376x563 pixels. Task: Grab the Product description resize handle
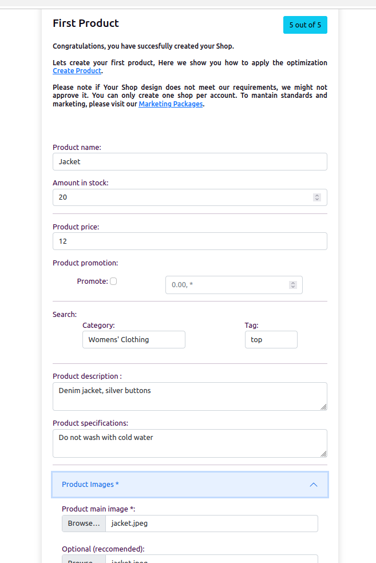pyautogui.click(x=323, y=407)
